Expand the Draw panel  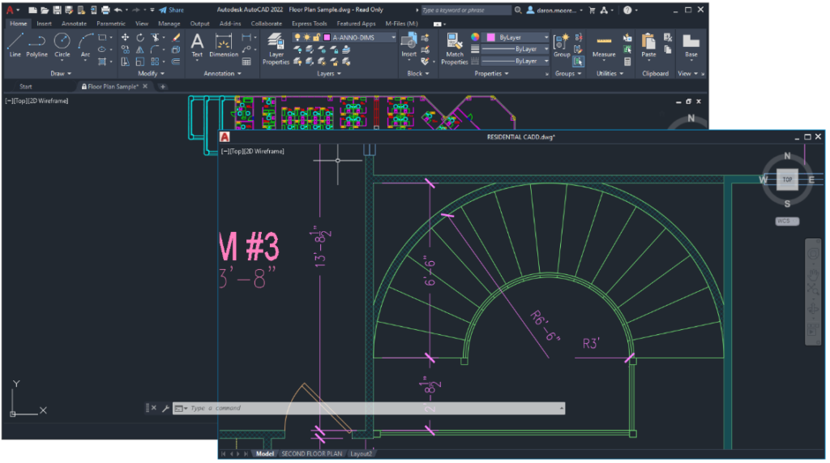coord(61,74)
